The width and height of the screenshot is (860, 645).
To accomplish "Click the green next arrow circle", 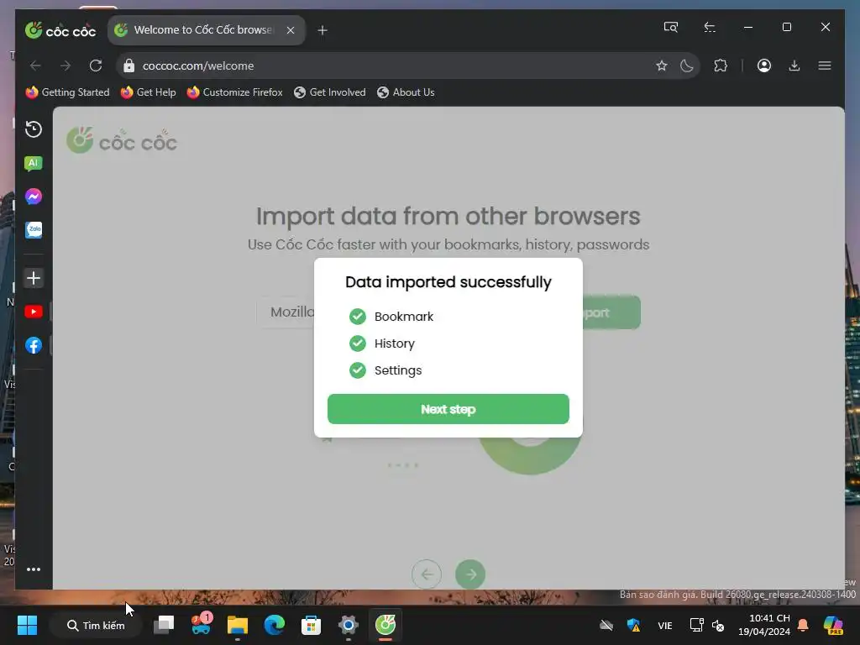I will (470, 574).
